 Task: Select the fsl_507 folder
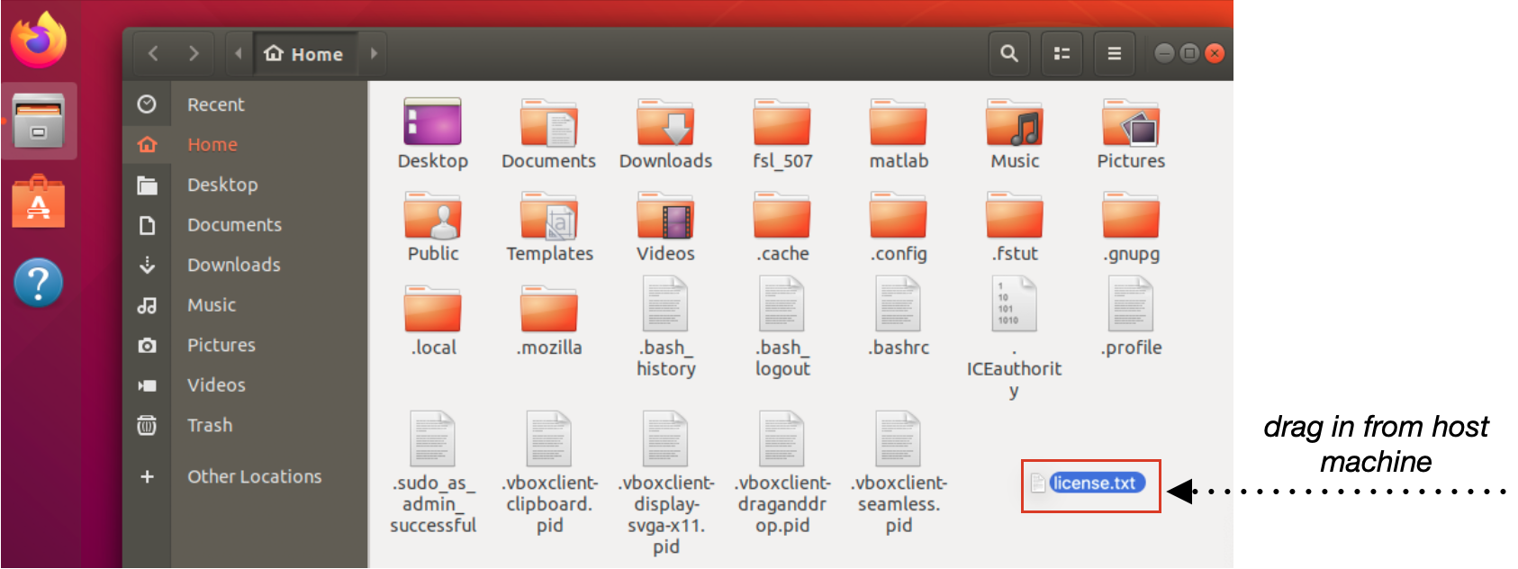click(x=782, y=125)
